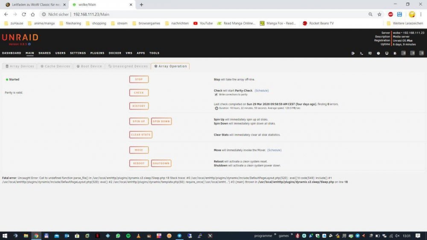Image resolution: width=427 pixels, height=240 pixels.
Task: Click the browser home icon
Action: [33, 14]
